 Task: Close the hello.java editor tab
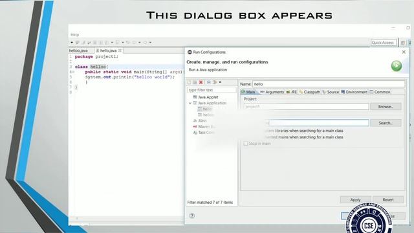[x=120, y=50]
